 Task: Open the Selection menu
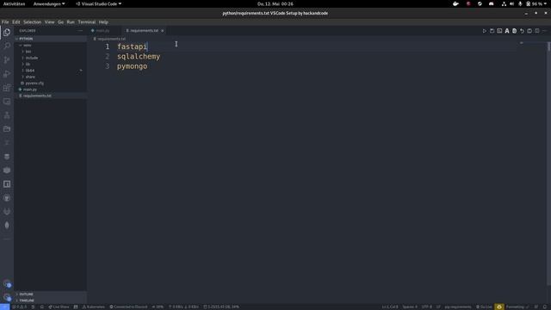(33, 22)
